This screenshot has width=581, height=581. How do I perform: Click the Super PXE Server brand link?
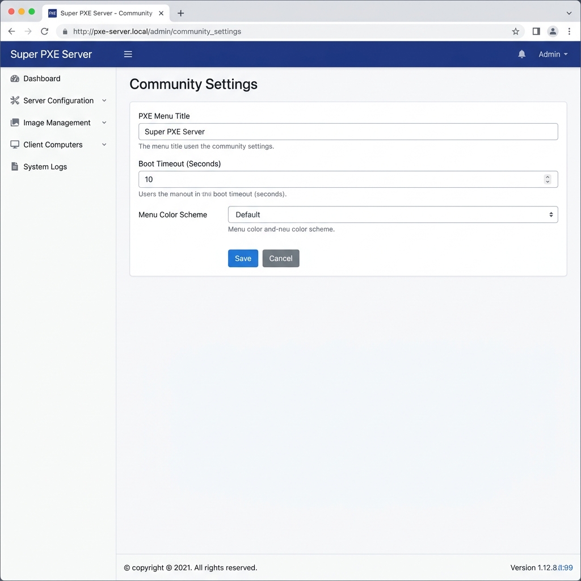(x=51, y=54)
